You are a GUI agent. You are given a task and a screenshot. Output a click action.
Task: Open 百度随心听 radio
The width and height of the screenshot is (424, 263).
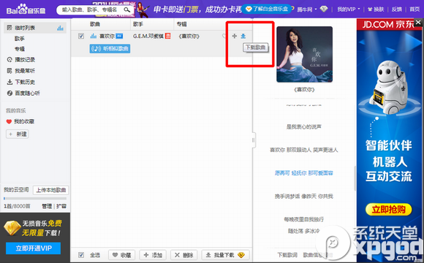tap(23, 94)
